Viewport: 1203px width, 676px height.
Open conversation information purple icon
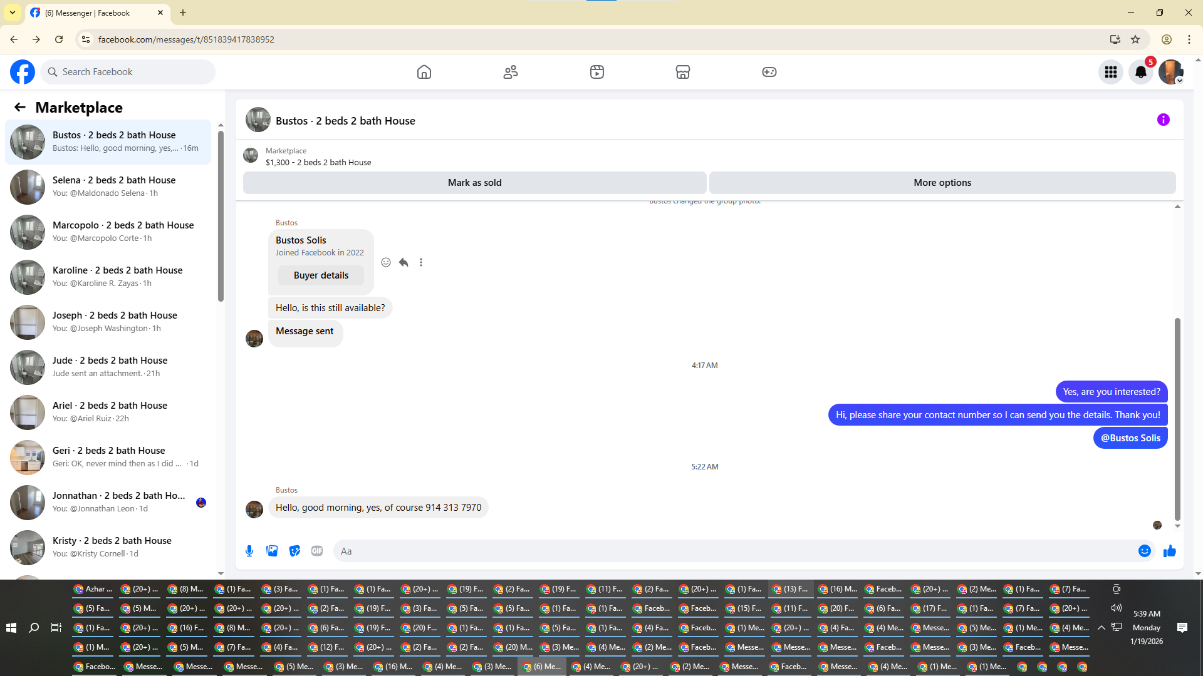(x=1163, y=120)
